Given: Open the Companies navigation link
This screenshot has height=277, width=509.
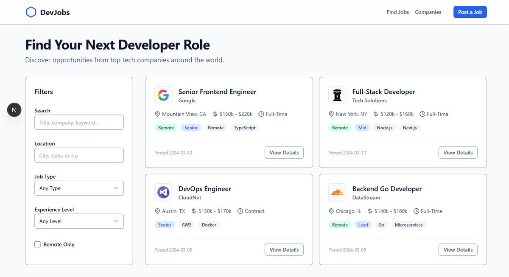Looking at the screenshot, I should tap(428, 12).
